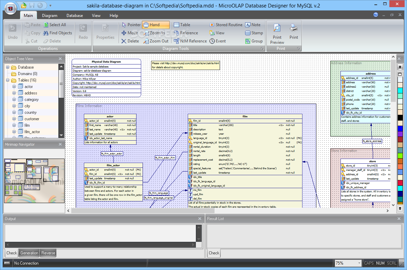Select the Note tool
Image resolution: width=407 pixels, height=270 pixels.
[253, 25]
